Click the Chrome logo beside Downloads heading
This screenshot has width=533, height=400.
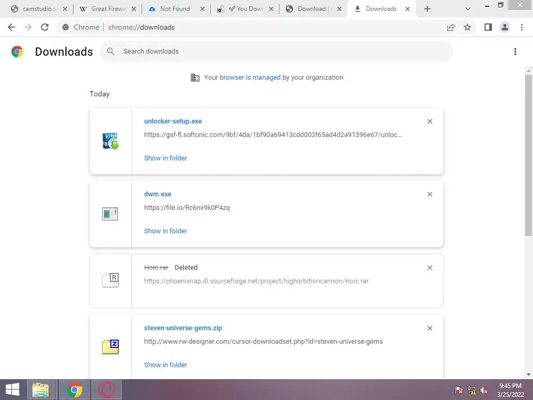[17, 52]
